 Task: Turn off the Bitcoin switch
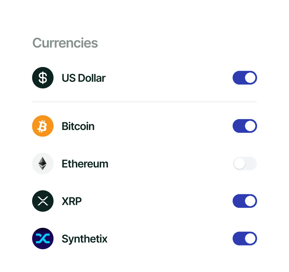pyautogui.click(x=245, y=126)
